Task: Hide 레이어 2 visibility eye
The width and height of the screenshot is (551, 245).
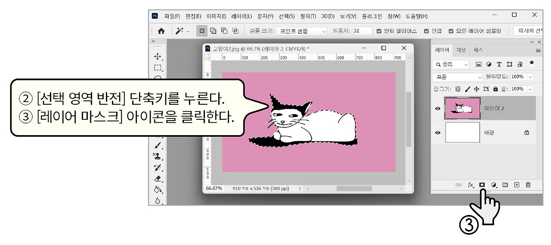Action: pyautogui.click(x=438, y=109)
